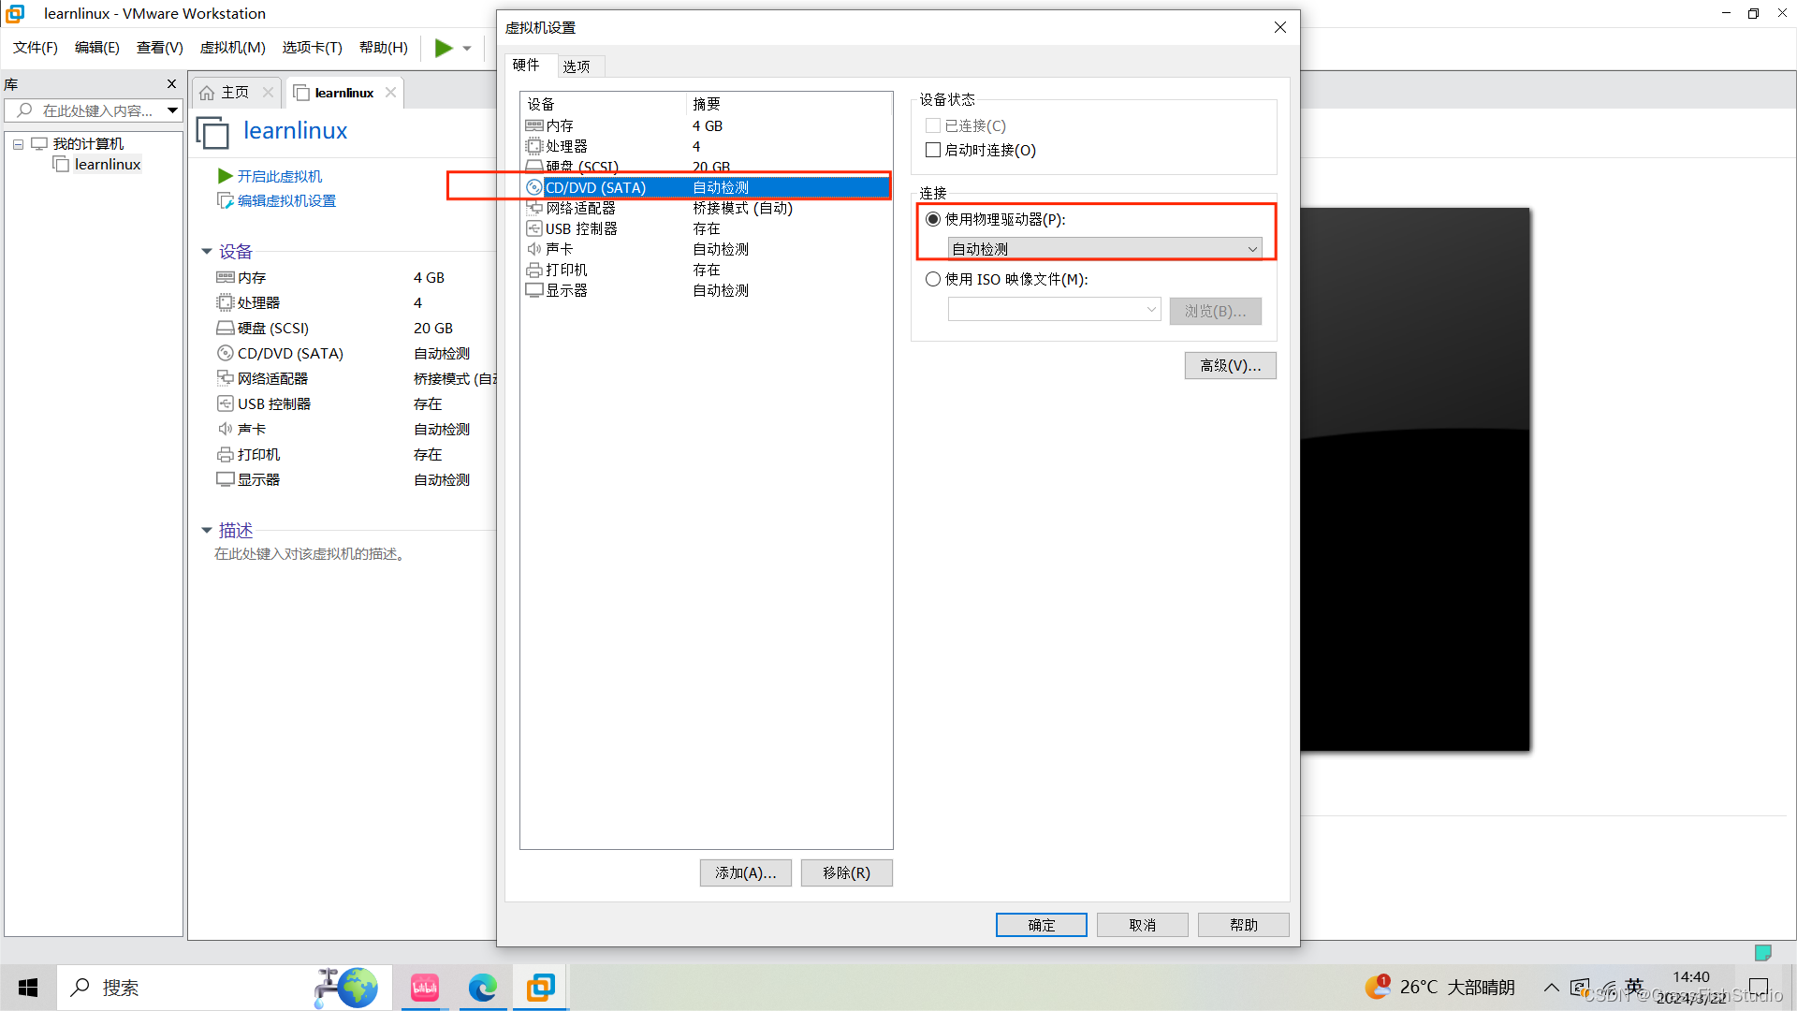This screenshot has width=1797, height=1011.
Task: Select the 处理器 row in settings dialog
Action: (706, 146)
